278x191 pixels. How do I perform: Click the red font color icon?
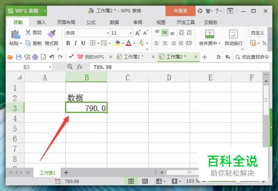(x=129, y=43)
